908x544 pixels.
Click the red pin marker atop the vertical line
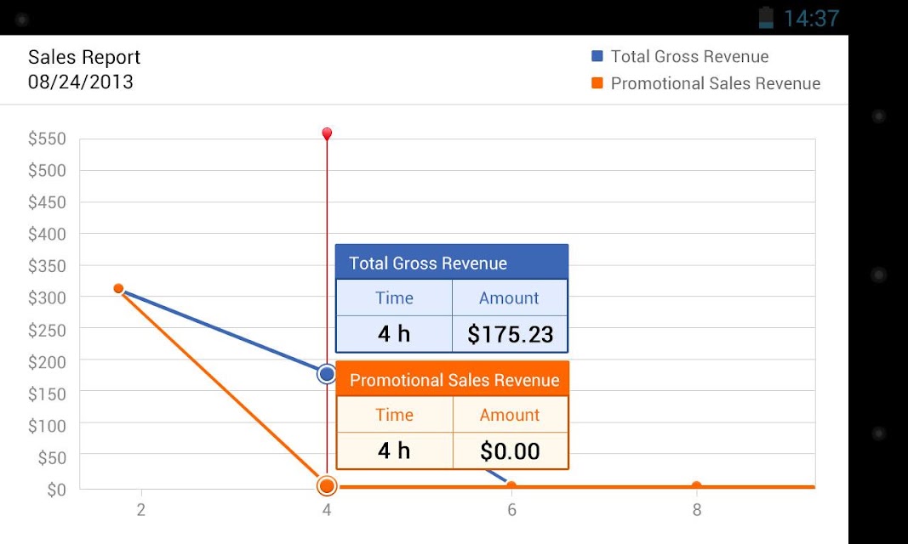point(327,134)
